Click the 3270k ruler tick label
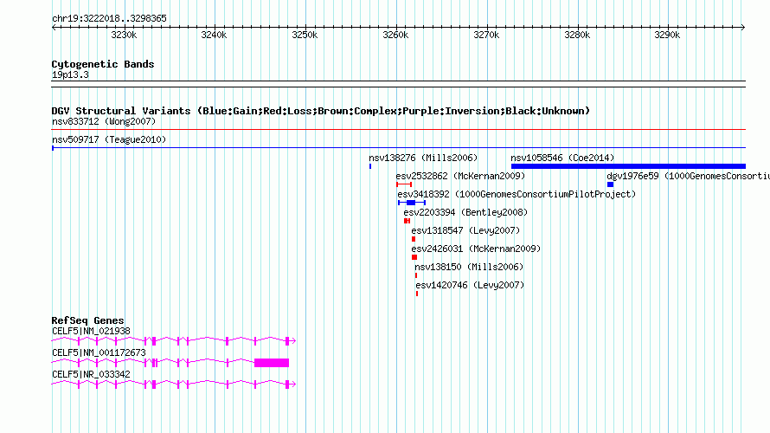Screen dimensions: 770x433 coord(486,35)
